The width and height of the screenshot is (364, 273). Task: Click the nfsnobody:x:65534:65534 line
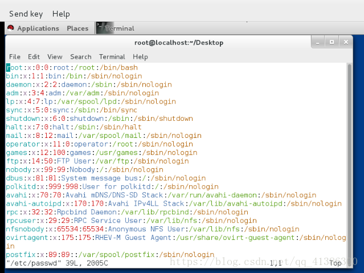153,229
